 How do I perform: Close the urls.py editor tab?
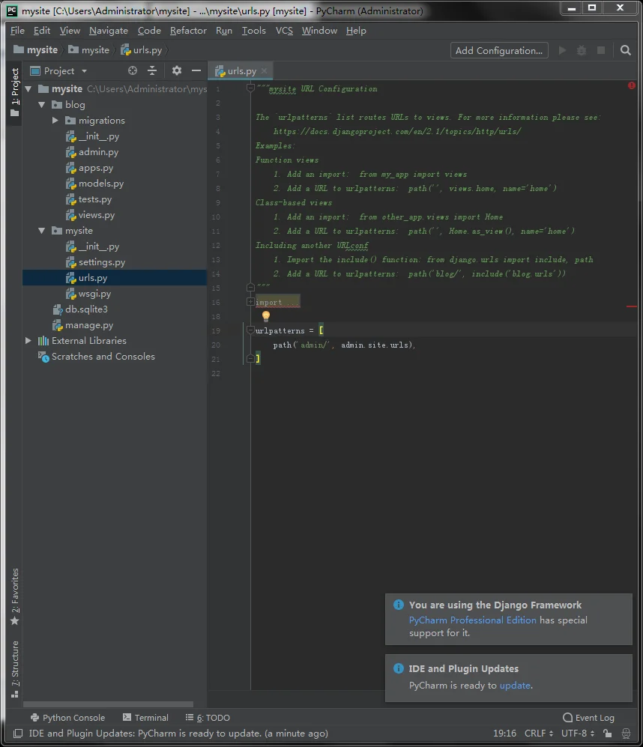coord(264,71)
